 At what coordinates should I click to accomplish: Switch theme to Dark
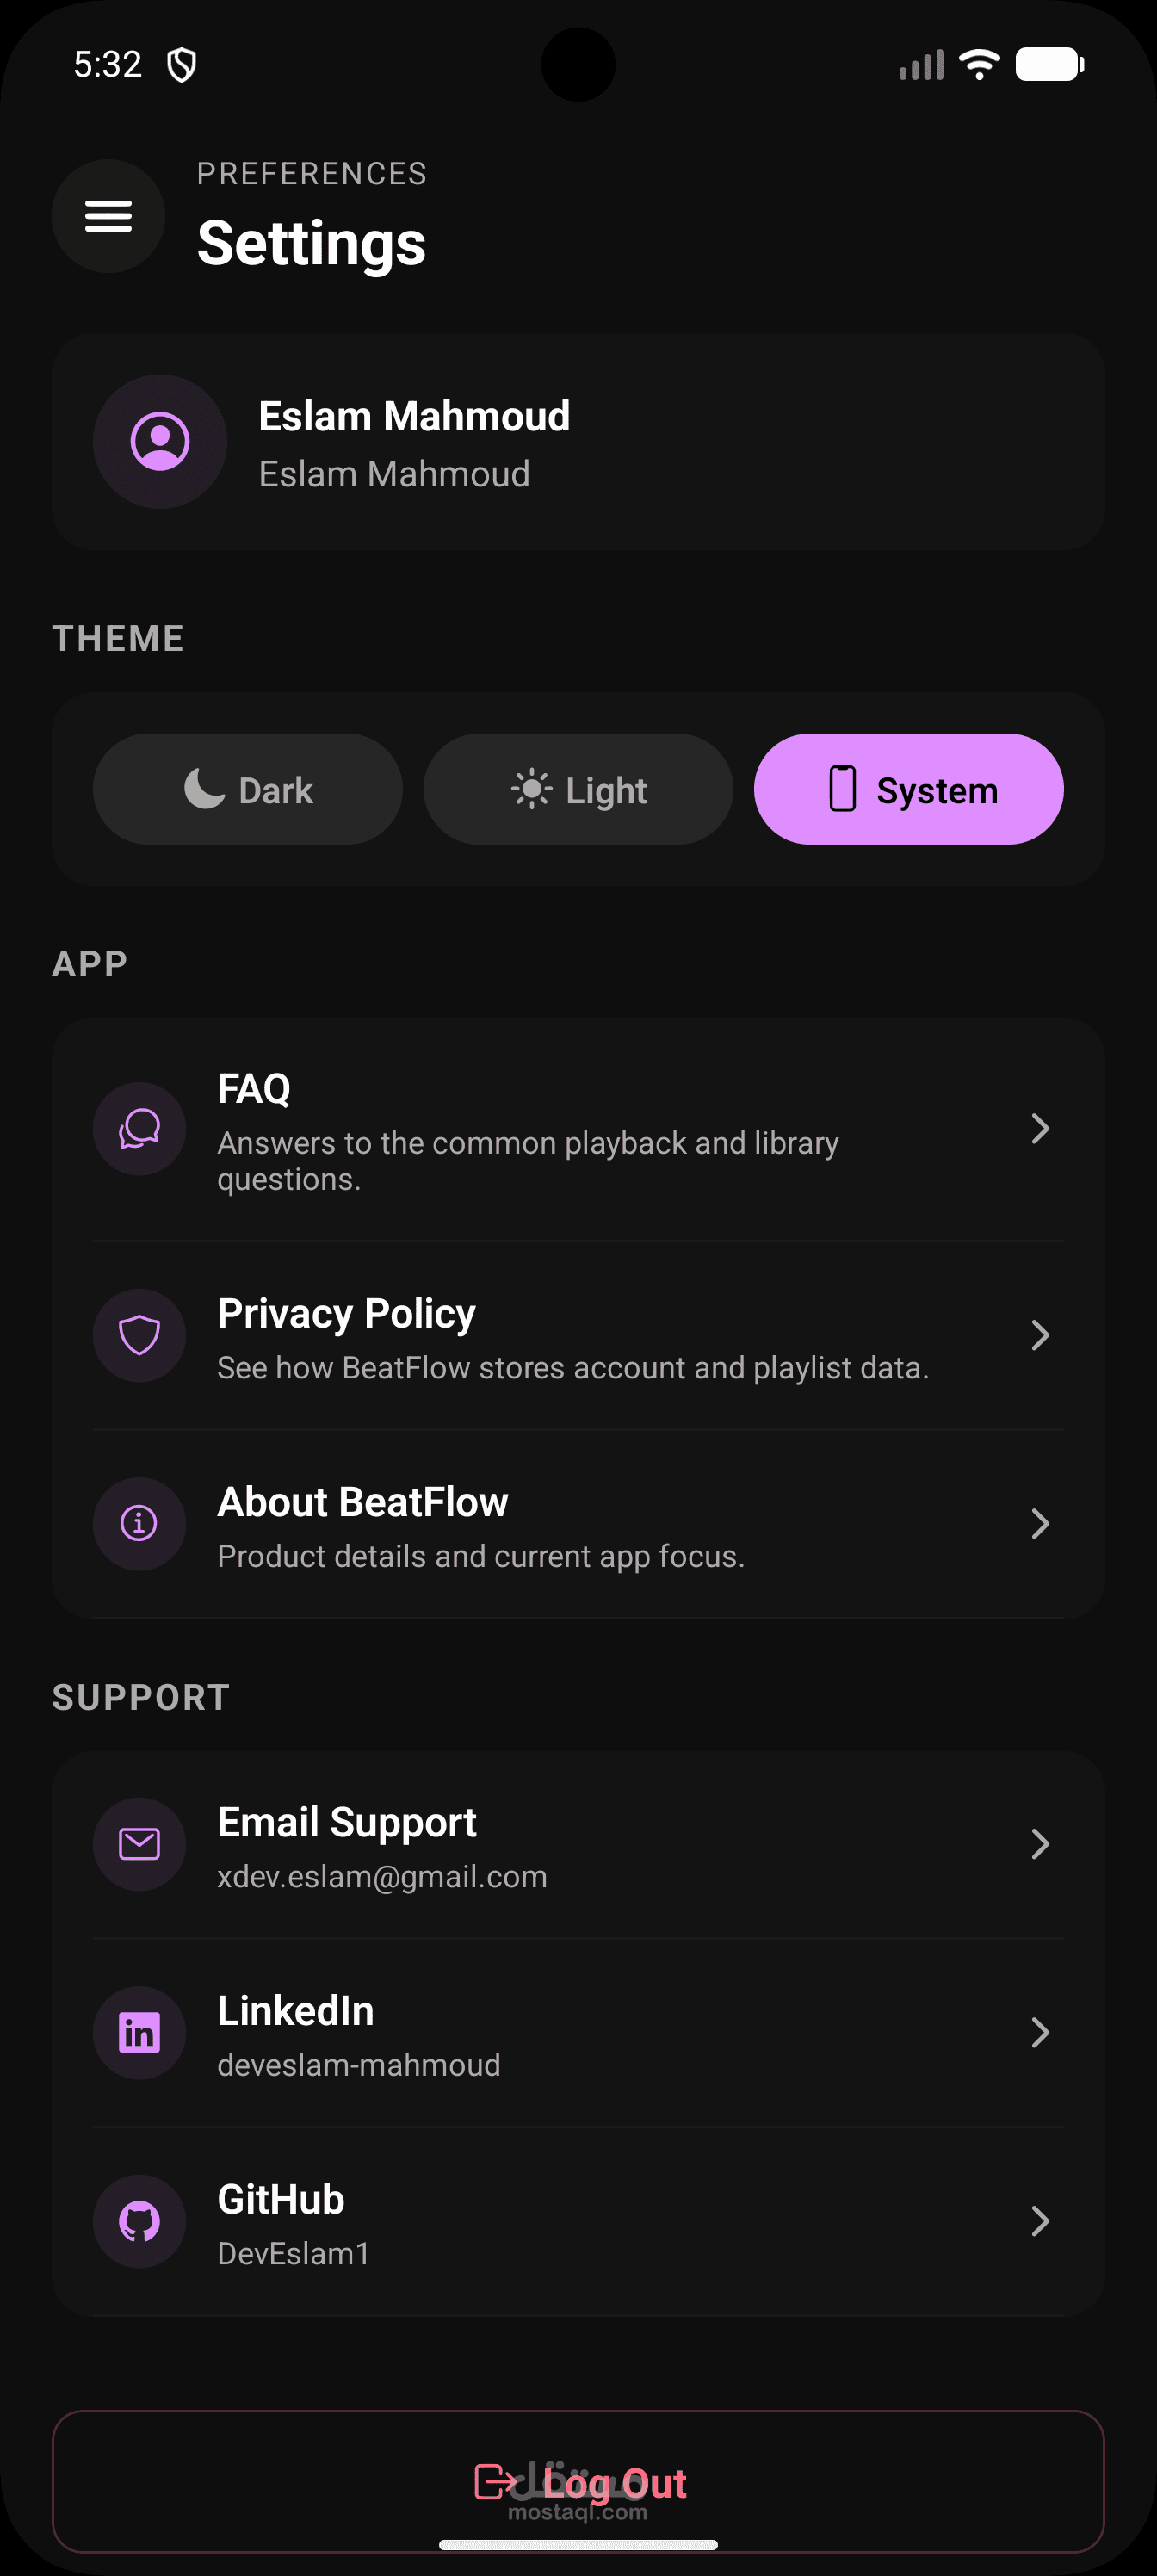(248, 790)
